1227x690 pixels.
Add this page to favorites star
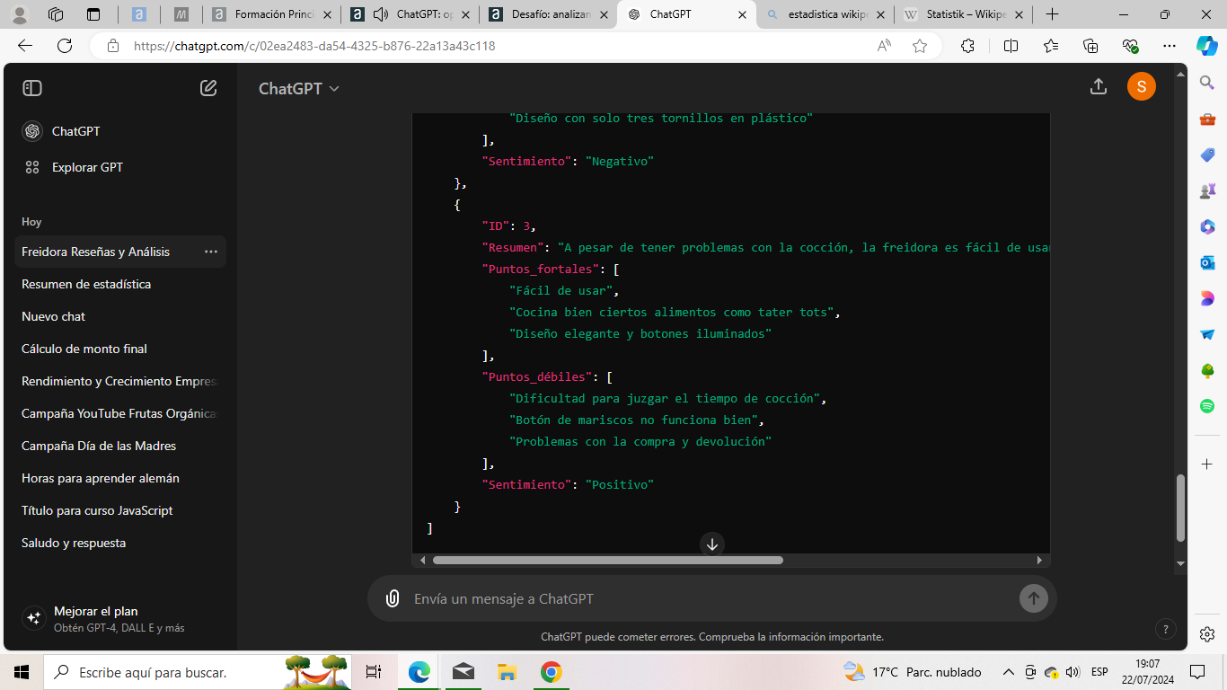tap(920, 46)
